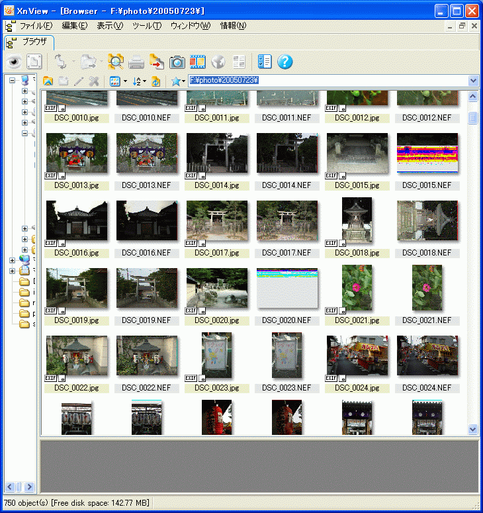Click the batch convert icon
The width and height of the screenshot is (483, 513).
pos(156,62)
